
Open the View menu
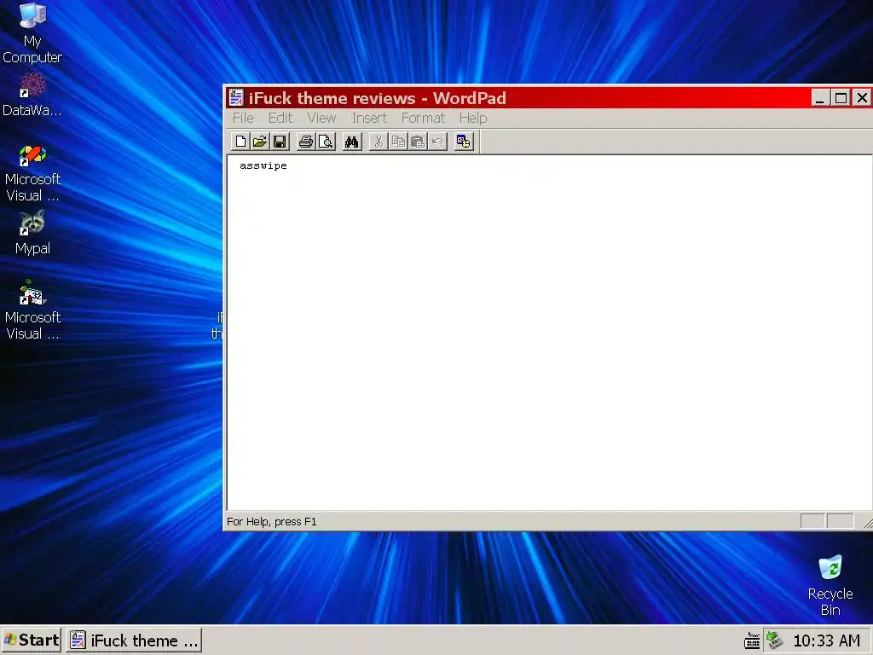click(321, 118)
